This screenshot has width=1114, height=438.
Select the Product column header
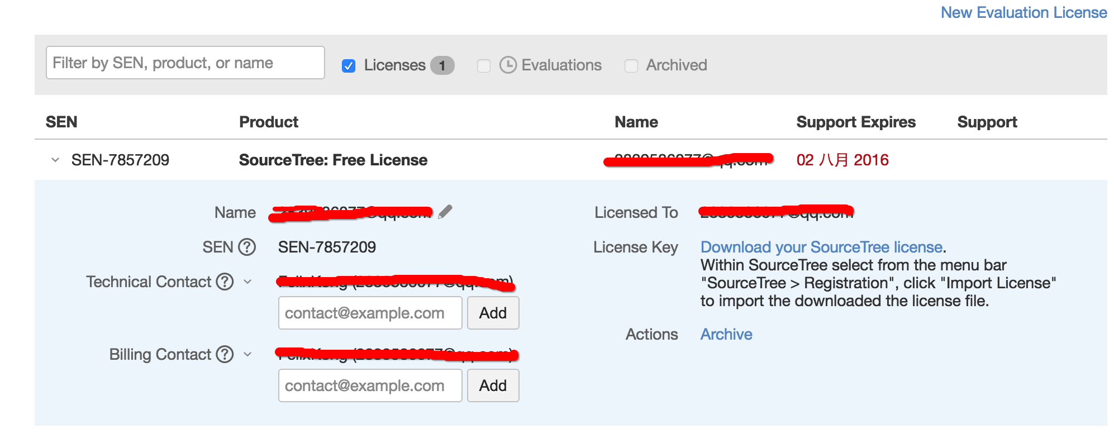pyautogui.click(x=269, y=122)
